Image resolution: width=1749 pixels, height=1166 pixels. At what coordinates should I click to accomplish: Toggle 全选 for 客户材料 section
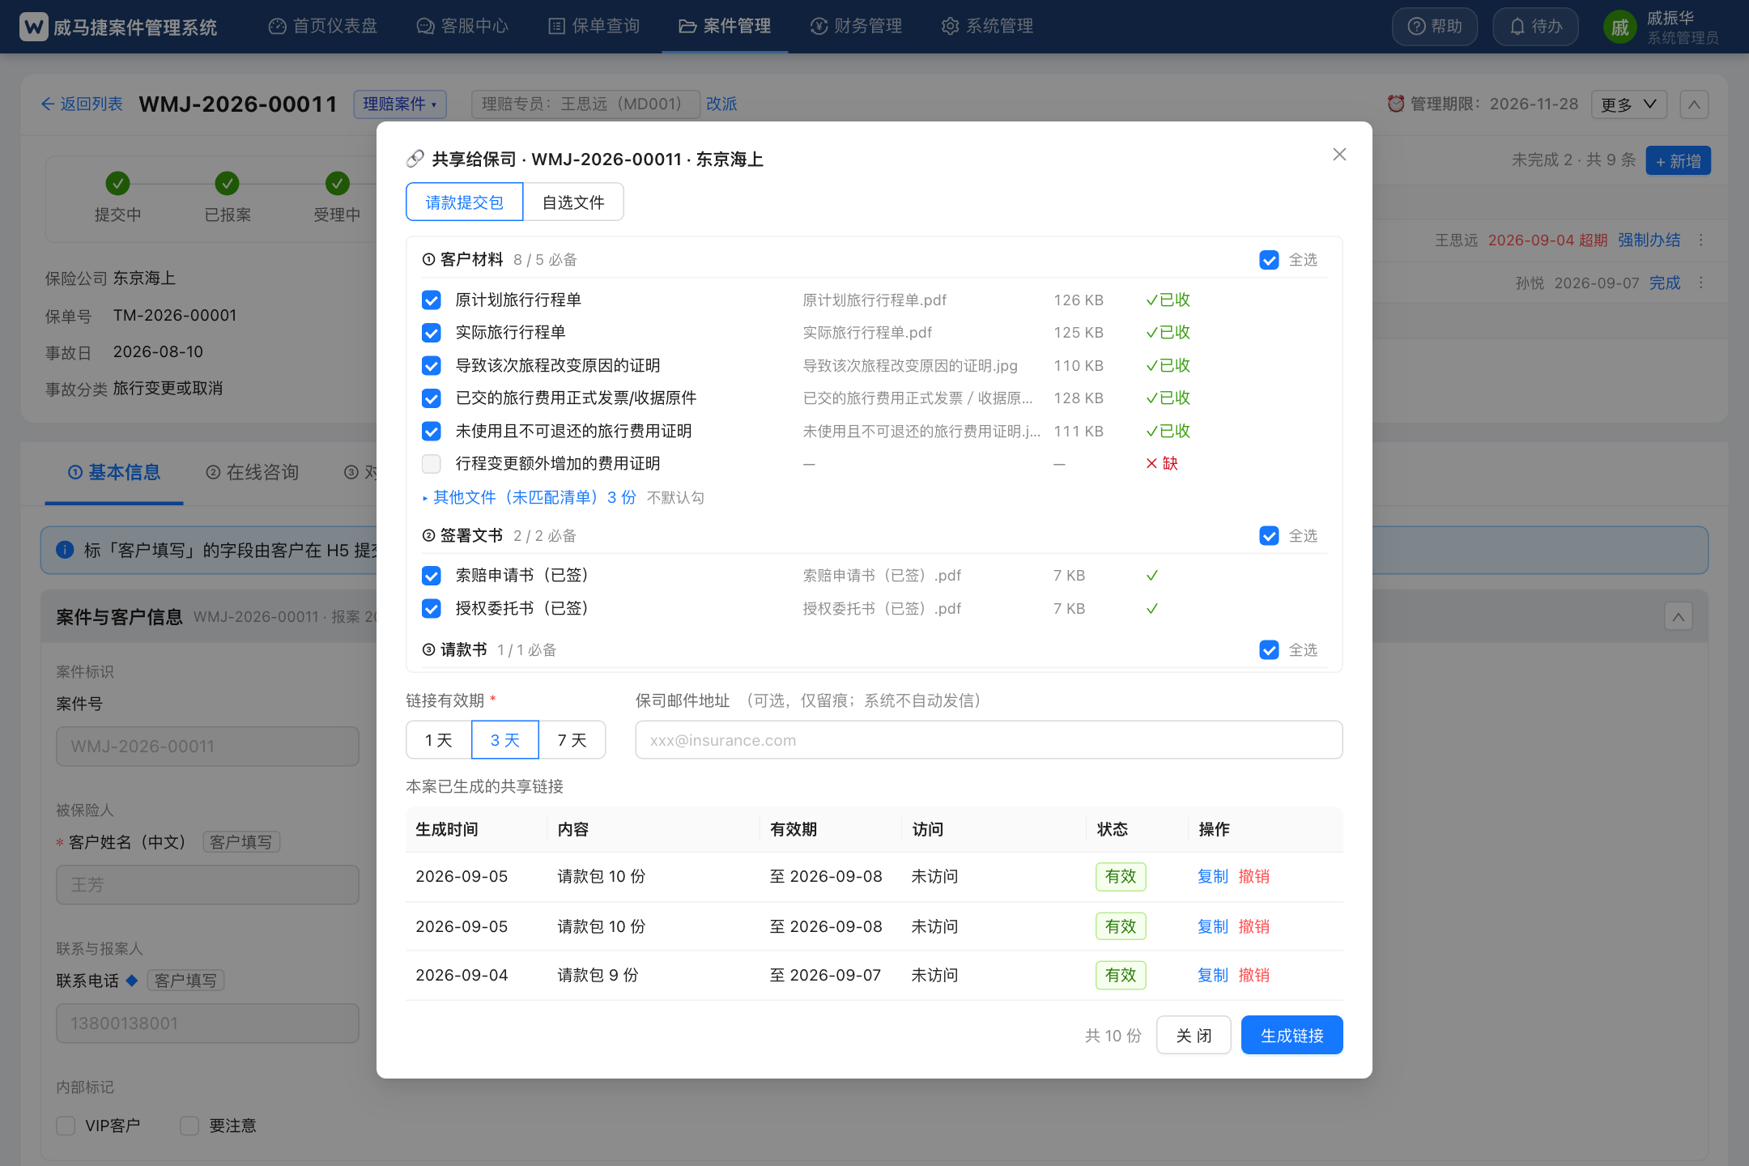tap(1269, 260)
